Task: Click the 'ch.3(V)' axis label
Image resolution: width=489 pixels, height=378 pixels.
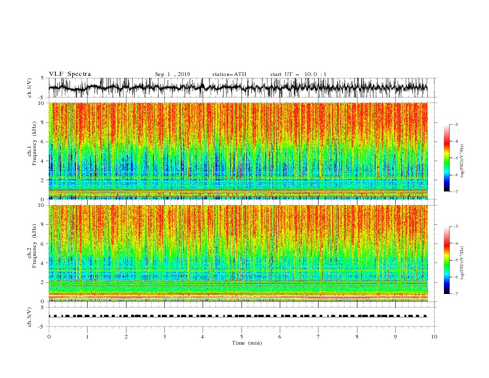Action: (x=30, y=317)
